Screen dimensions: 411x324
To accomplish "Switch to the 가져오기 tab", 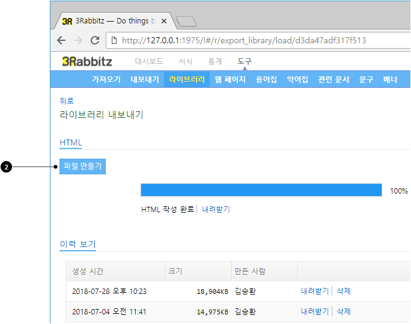I will tap(106, 79).
